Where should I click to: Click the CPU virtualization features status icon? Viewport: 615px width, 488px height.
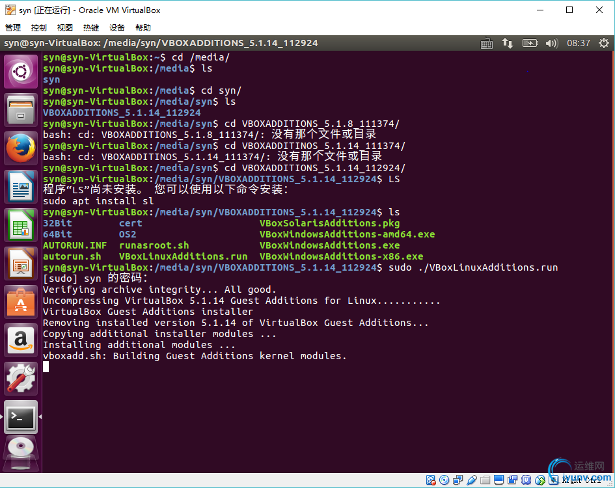pos(526,480)
